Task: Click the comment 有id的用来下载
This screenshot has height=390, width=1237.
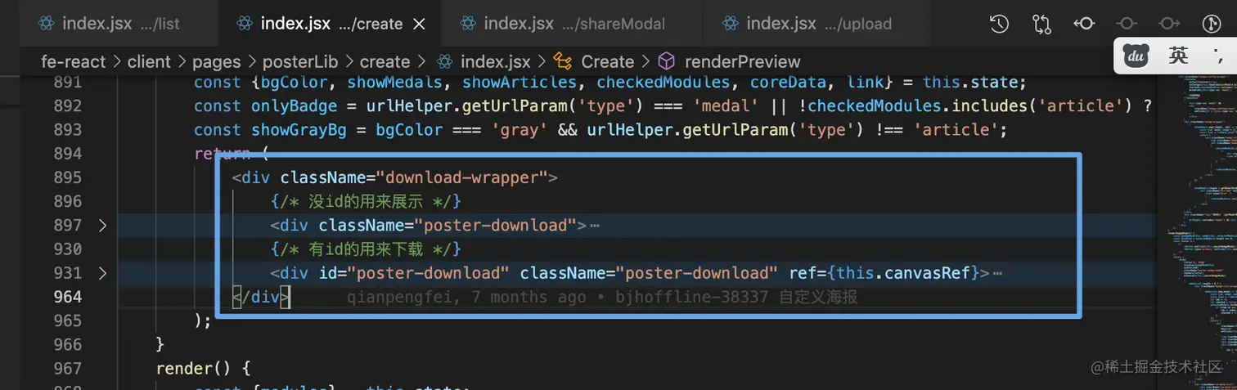Action: coord(367,249)
